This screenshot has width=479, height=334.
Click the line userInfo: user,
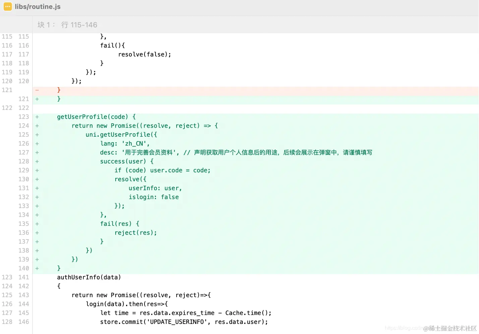[155, 188]
